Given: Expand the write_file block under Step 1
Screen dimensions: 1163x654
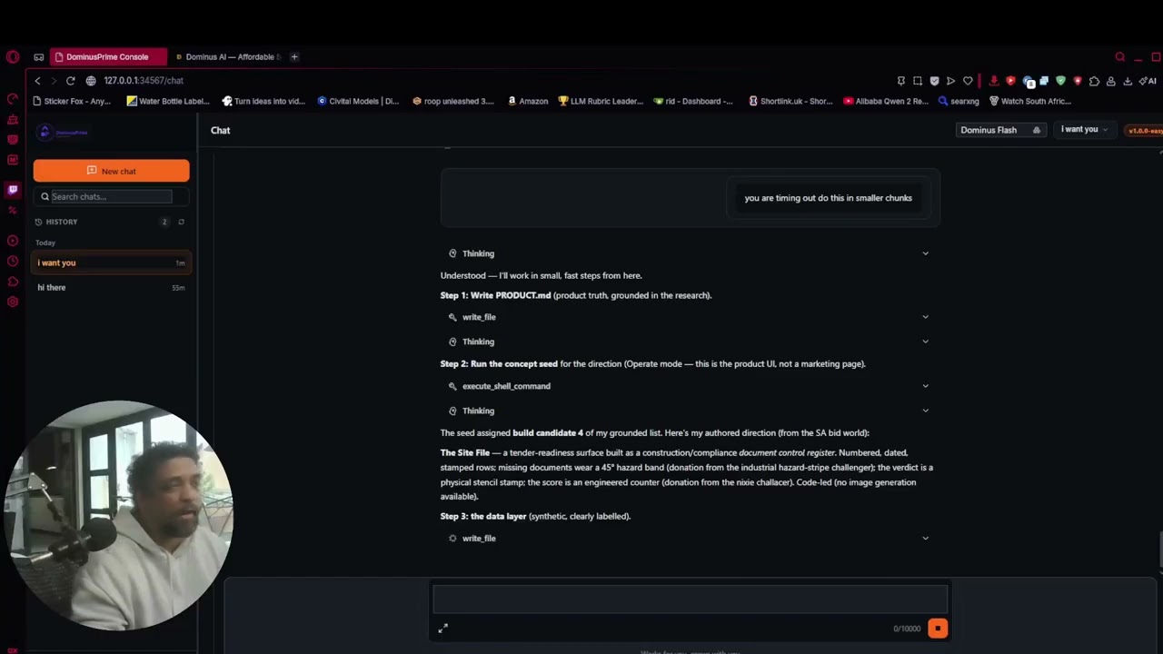Looking at the screenshot, I should (690, 317).
